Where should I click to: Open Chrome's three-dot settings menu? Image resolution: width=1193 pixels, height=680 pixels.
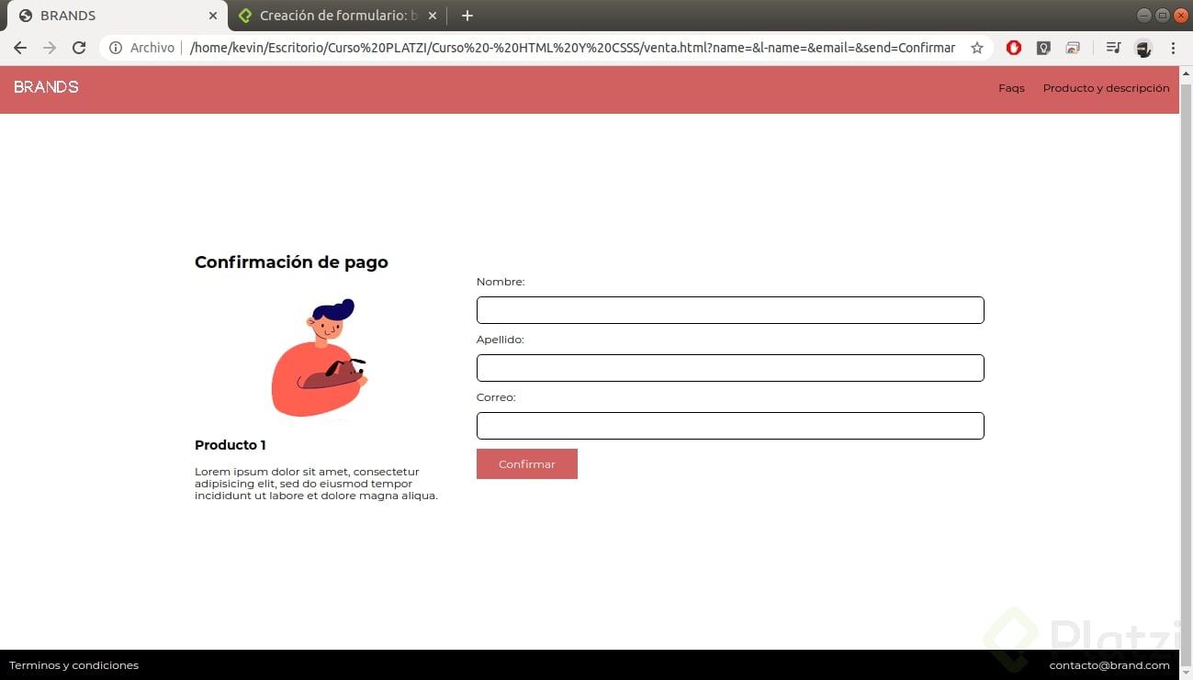(x=1174, y=48)
